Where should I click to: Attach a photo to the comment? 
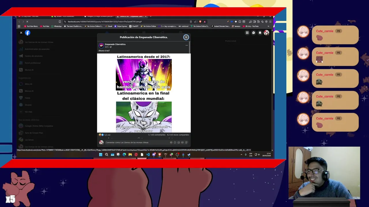click(178, 142)
